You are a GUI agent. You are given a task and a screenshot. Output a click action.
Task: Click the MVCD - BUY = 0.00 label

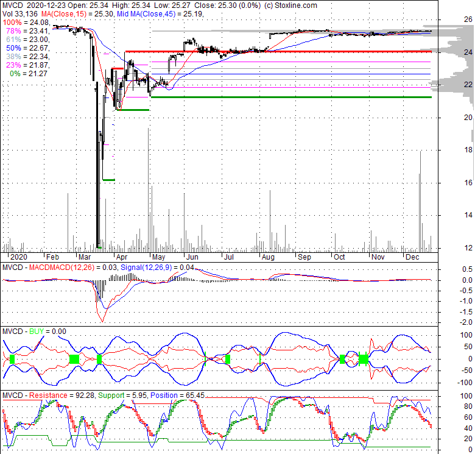click(34, 332)
